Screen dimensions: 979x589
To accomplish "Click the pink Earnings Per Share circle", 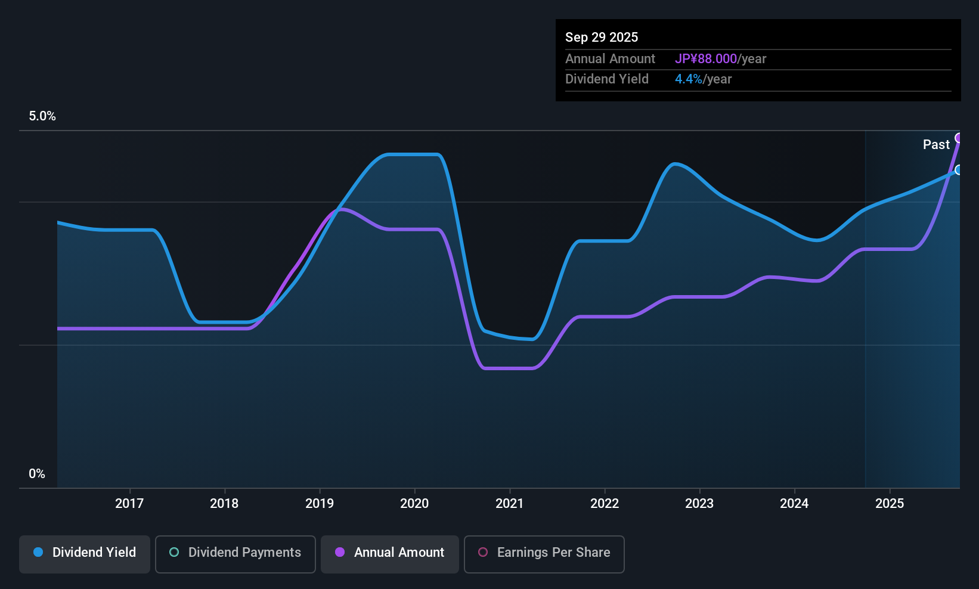I will 483,552.
